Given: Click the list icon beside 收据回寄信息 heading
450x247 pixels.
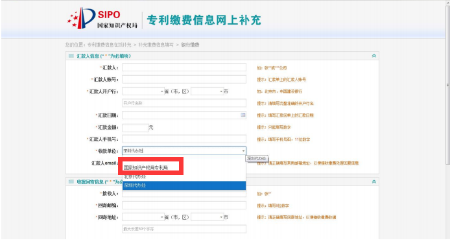Looking at the screenshot, I should (x=71, y=182).
